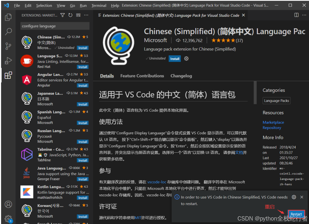309x224 pixels.
Task: Install Spanish Language Pack
Action: (82, 123)
